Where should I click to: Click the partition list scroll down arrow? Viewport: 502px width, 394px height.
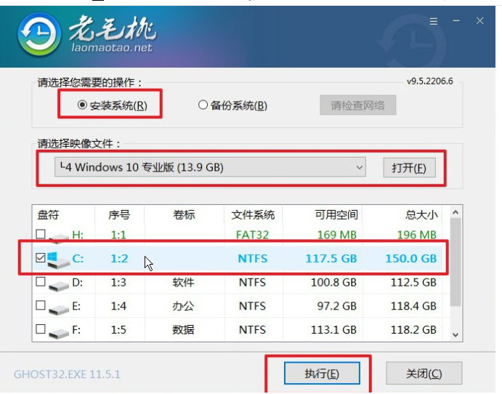[456, 334]
